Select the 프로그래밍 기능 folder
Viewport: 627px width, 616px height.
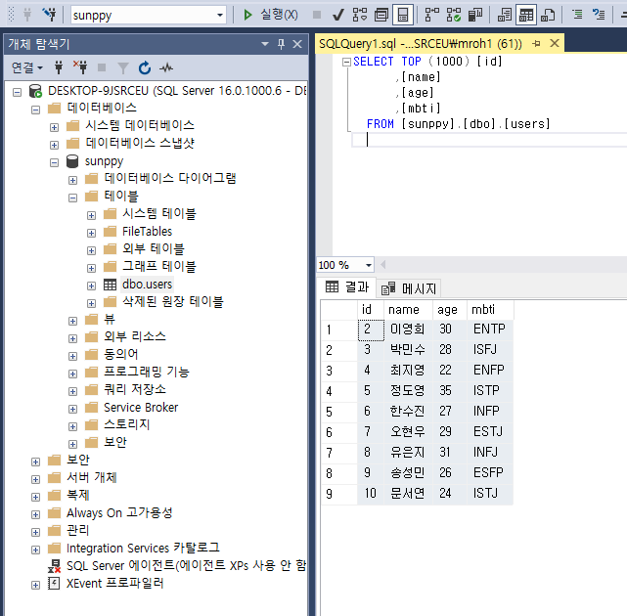(147, 372)
